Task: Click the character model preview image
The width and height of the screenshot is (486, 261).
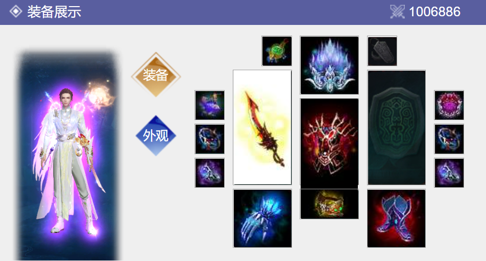Action: click(67, 156)
